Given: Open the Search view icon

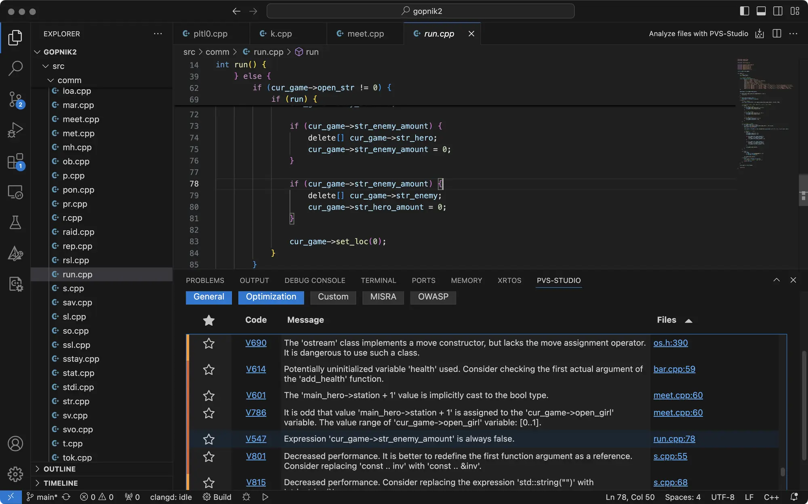Looking at the screenshot, I should point(15,68).
